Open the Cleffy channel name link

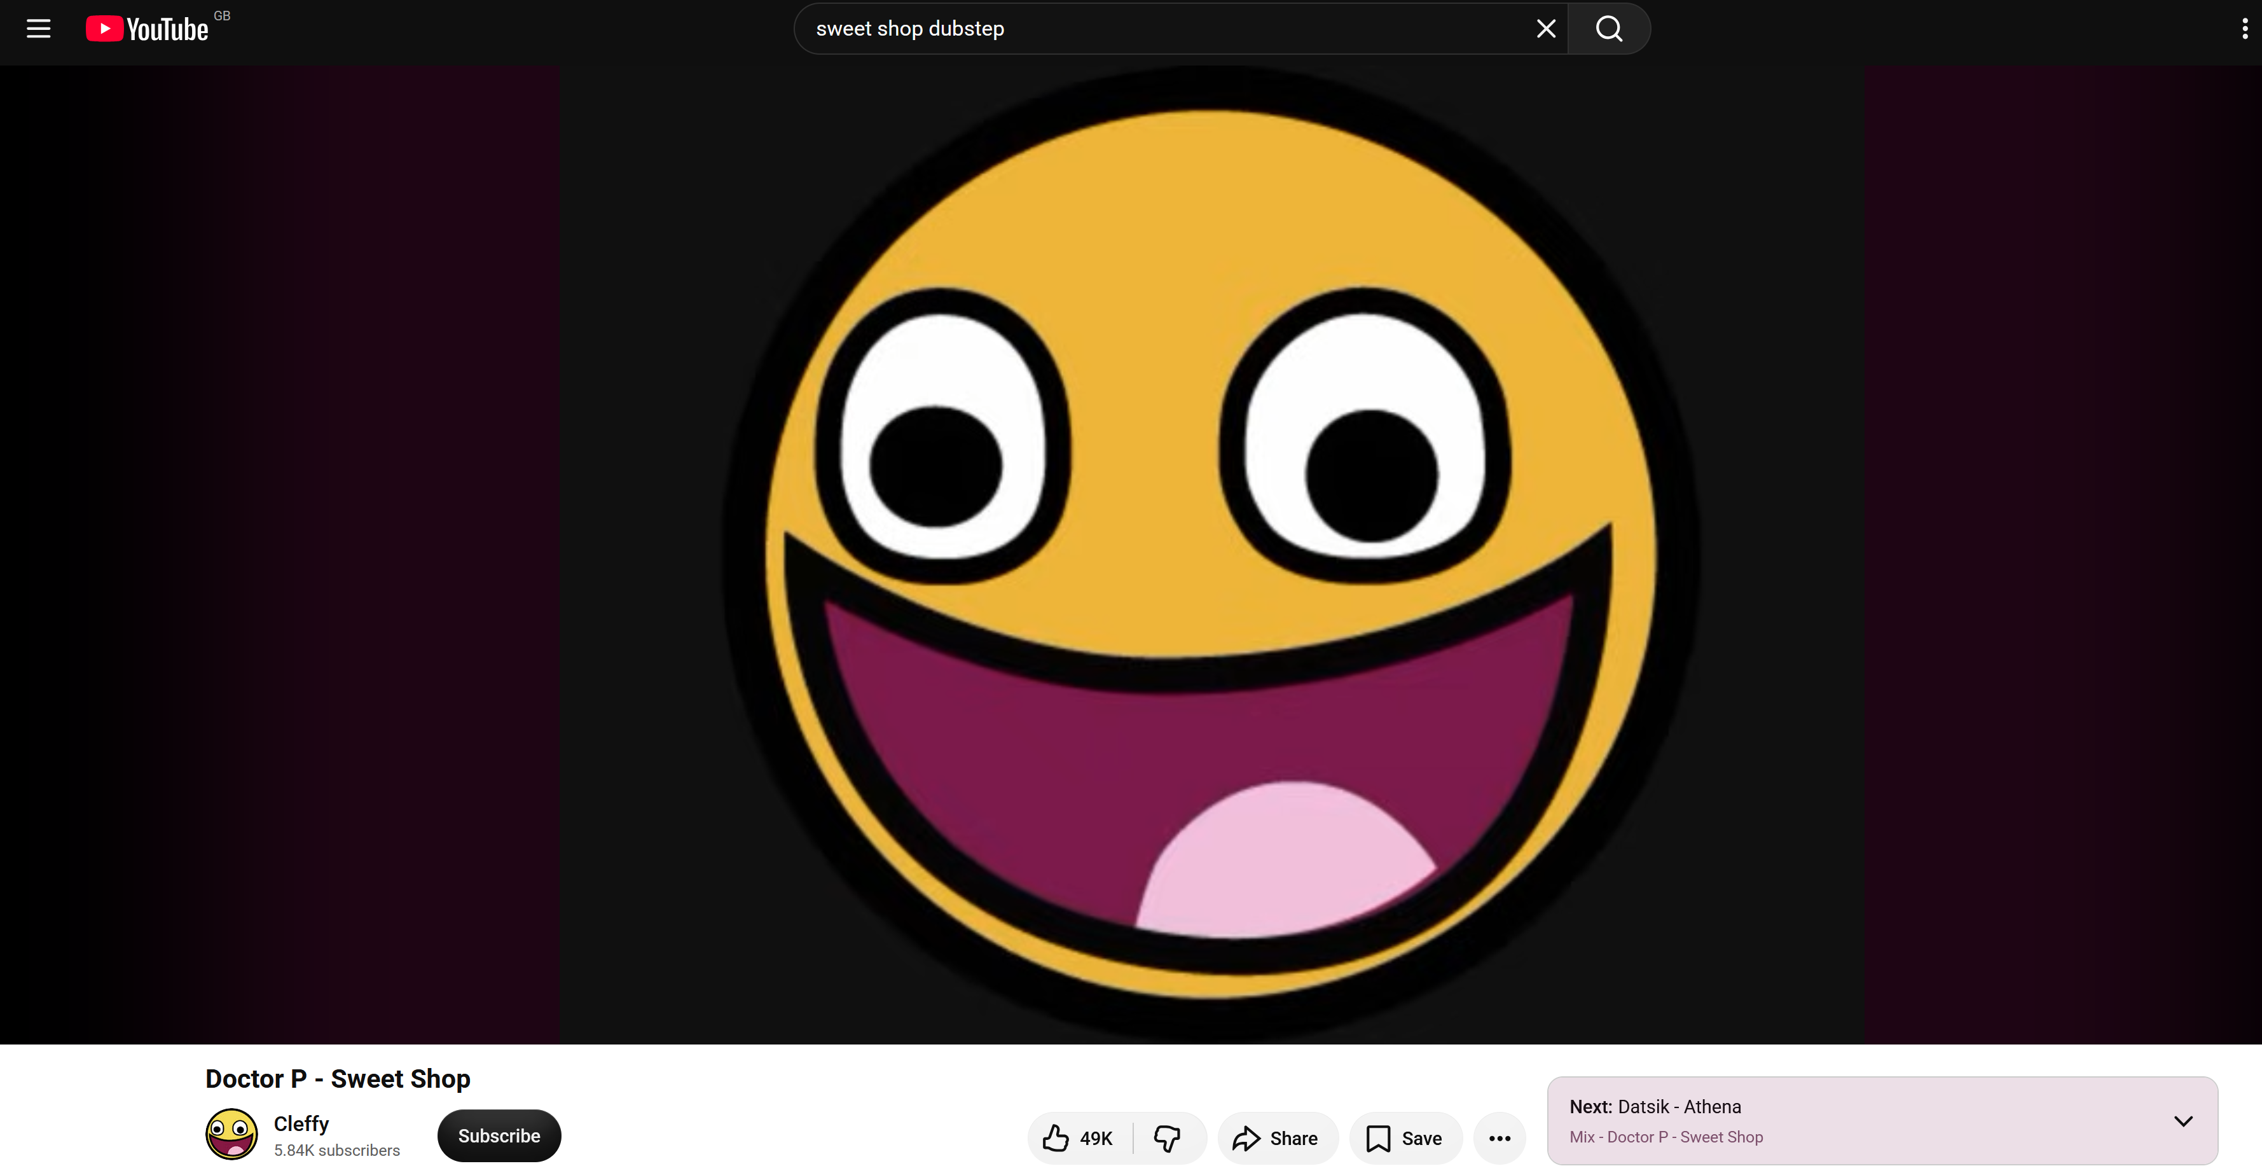[x=301, y=1124]
